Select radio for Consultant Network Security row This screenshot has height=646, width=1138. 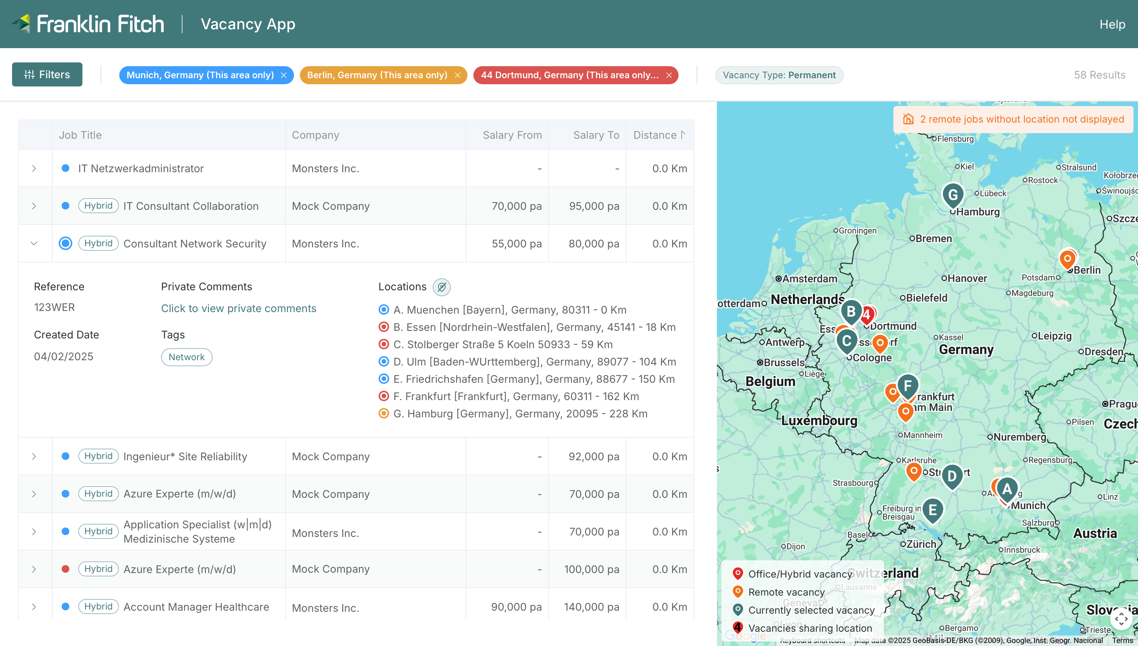[x=65, y=243]
